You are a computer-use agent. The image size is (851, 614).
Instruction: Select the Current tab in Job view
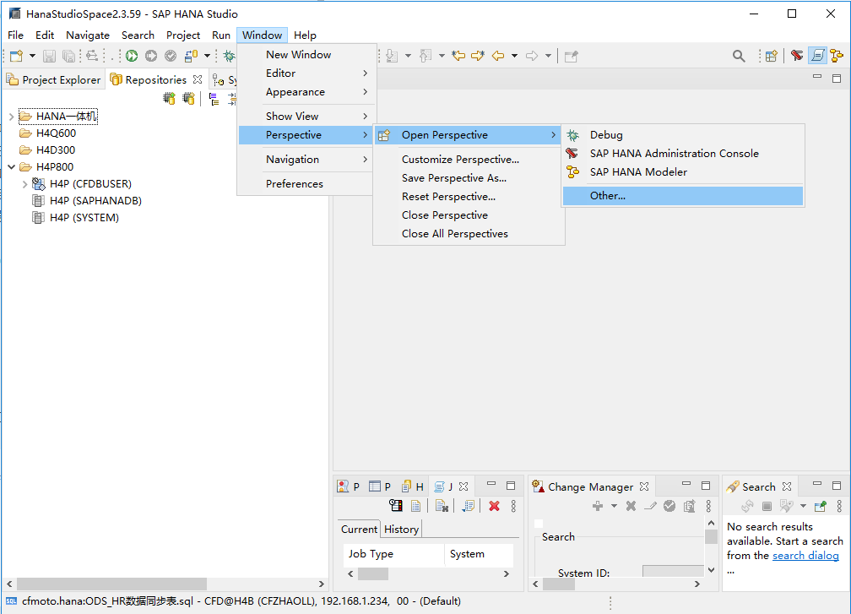(x=359, y=530)
